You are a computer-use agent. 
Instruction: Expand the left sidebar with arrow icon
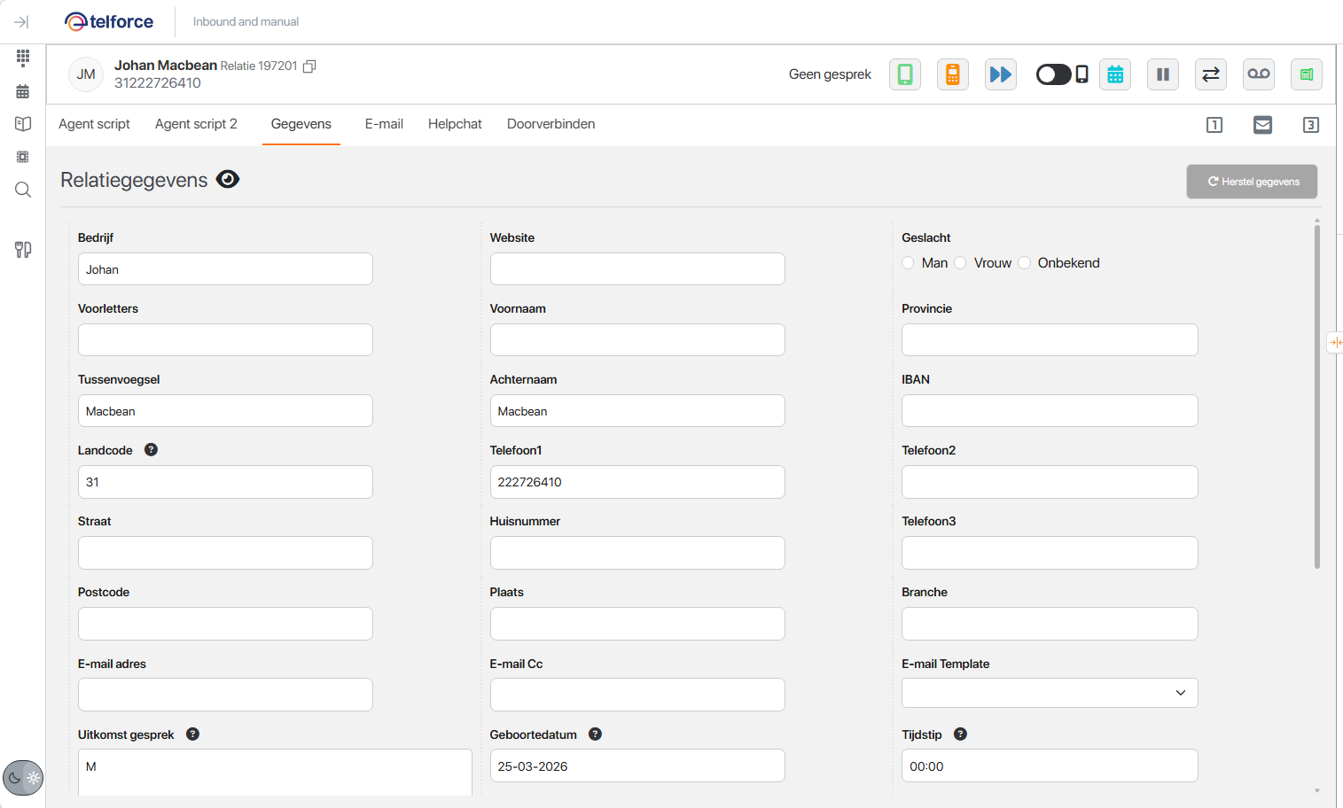click(22, 22)
